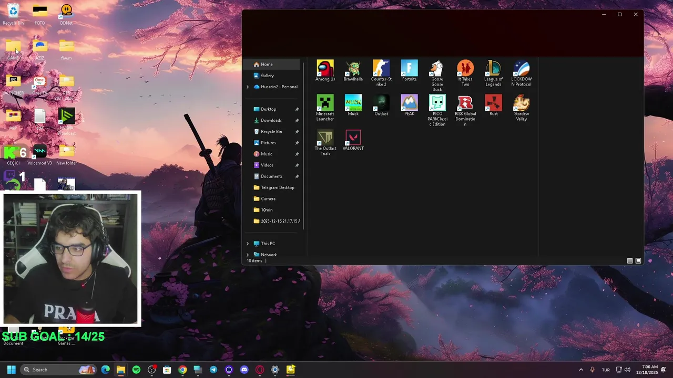Expand the Hussein2 - Personal node
The image size is (673, 378).
click(248, 87)
